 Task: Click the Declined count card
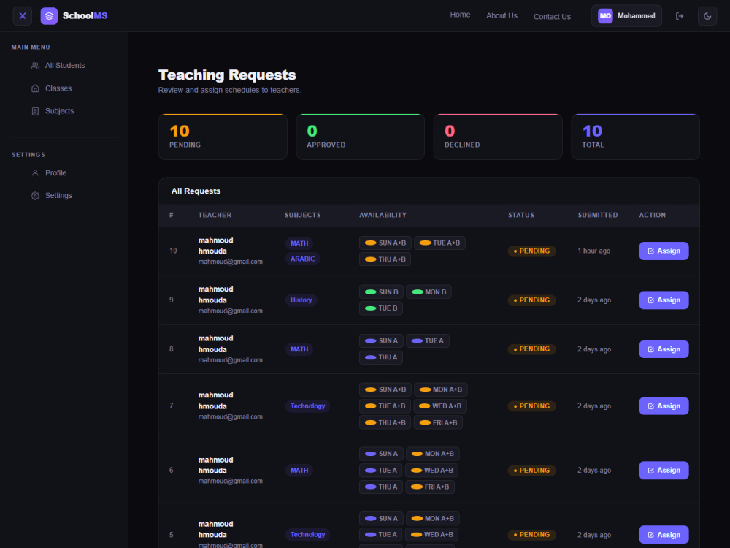pyautogui.click(x=498, y=137)
